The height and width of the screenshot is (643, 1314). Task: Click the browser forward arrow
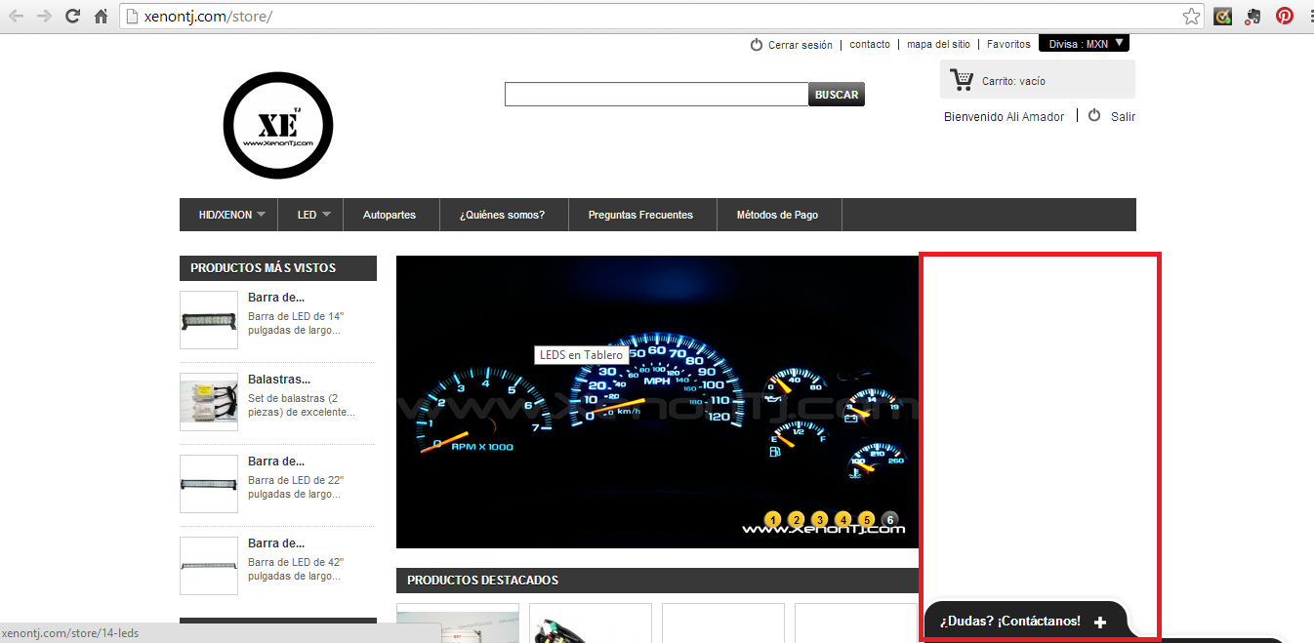point(44,17)
